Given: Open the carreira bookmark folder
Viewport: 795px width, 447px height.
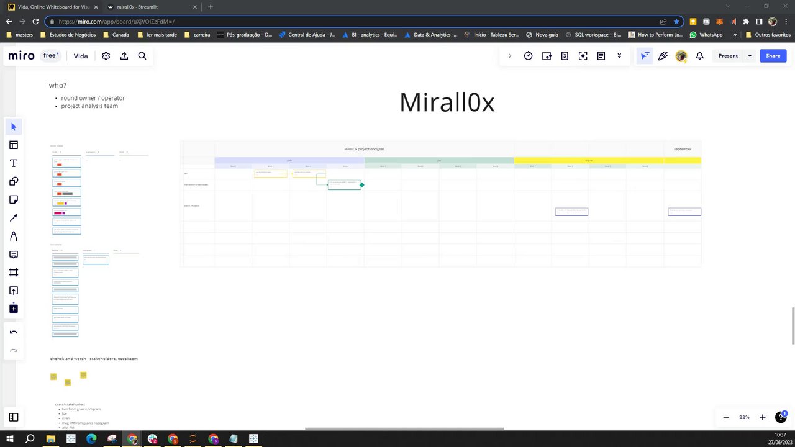Looking at the screenshot, I should pos(198,35).
